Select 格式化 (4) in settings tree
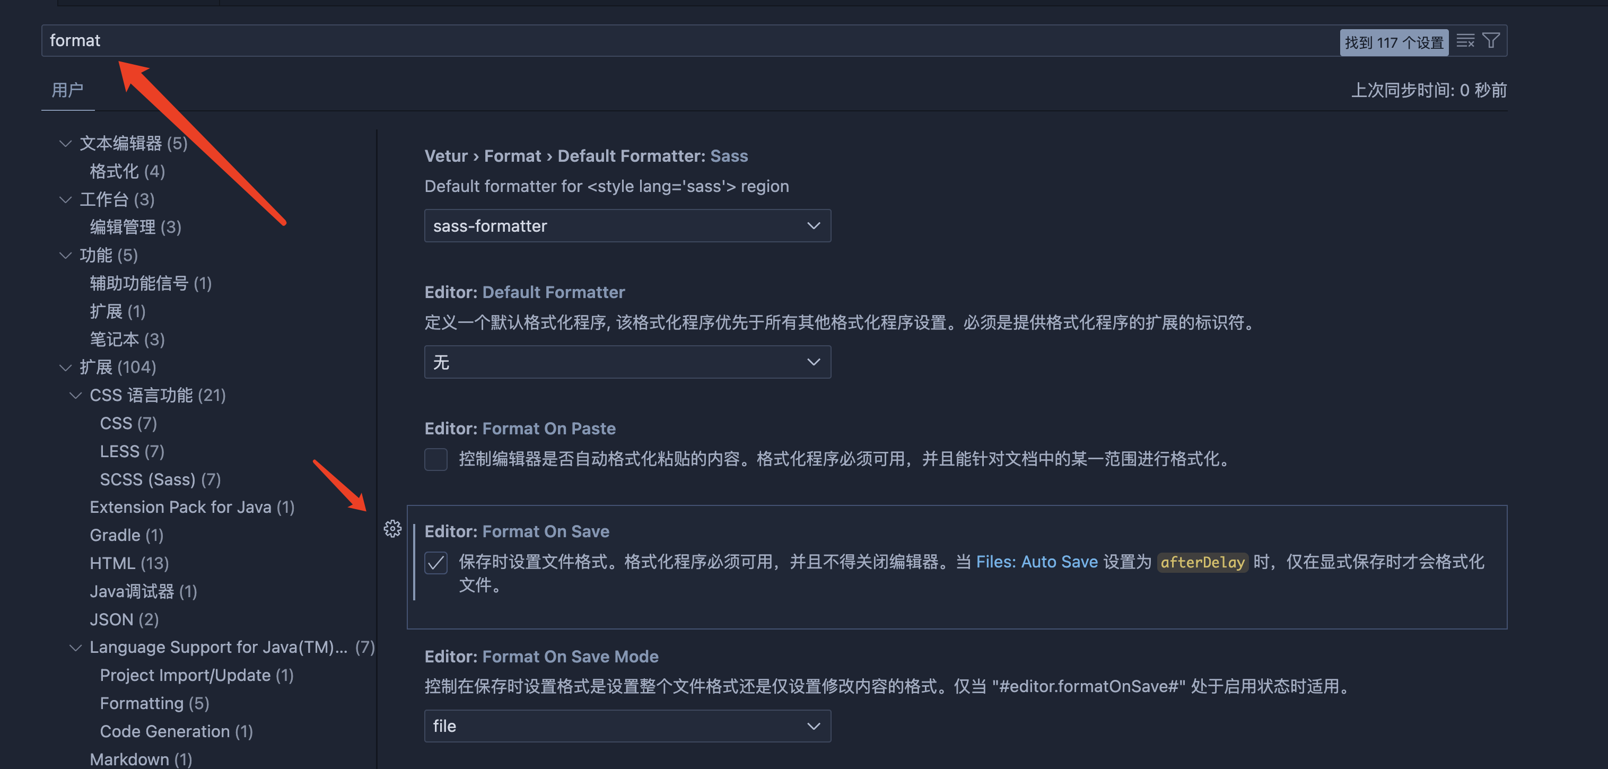 pos(127,172)
